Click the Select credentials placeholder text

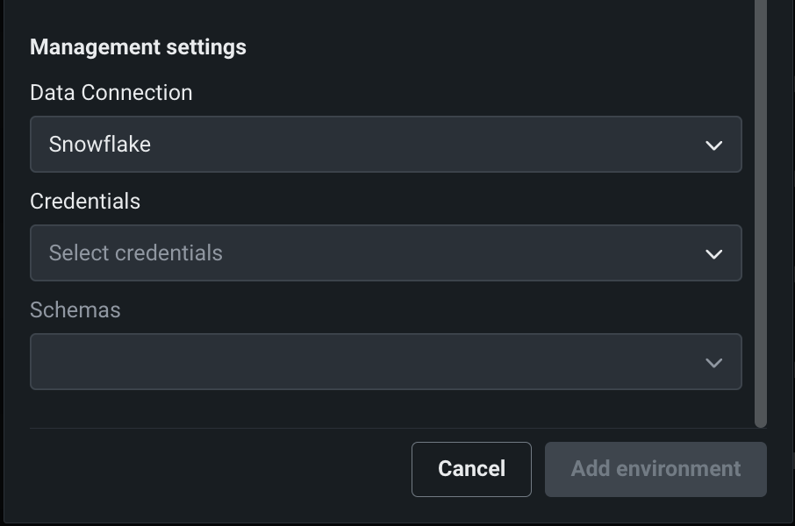point(136,253)
